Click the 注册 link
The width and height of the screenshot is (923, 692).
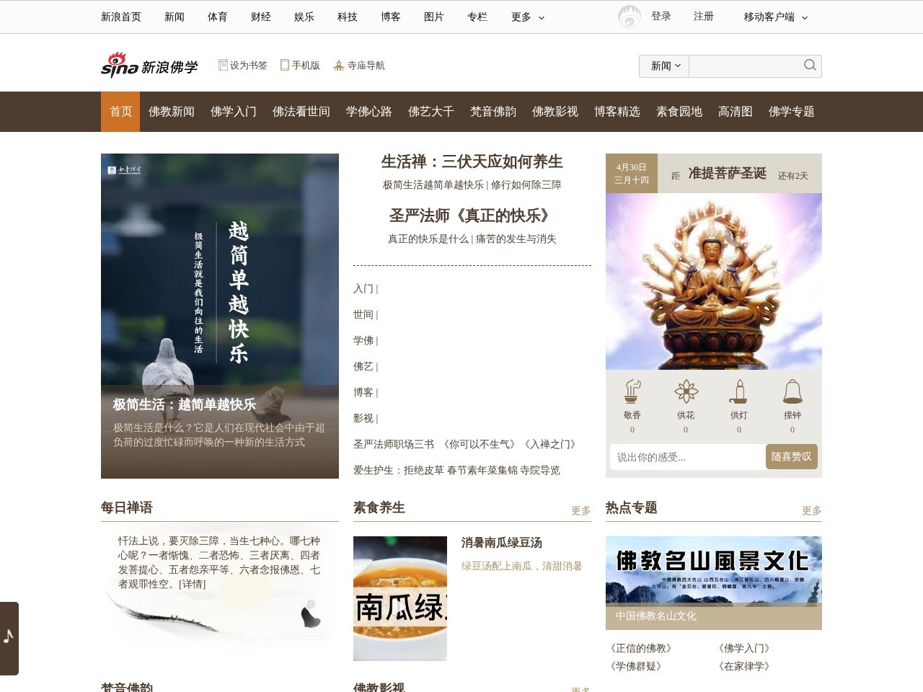click(704, 16)
